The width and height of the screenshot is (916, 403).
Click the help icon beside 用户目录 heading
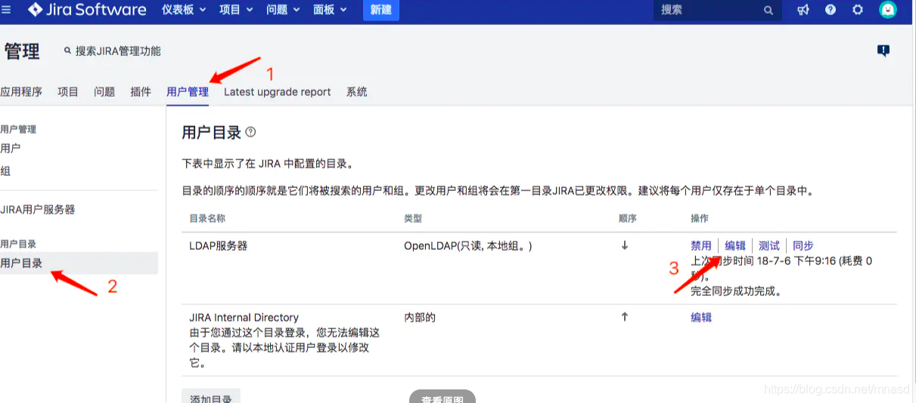coord(250,132)
